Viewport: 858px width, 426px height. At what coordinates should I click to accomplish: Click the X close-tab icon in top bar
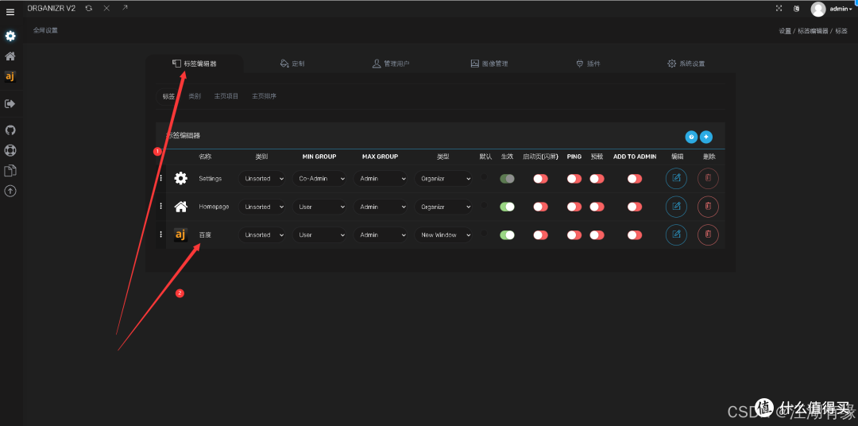[x=106, y=8]
